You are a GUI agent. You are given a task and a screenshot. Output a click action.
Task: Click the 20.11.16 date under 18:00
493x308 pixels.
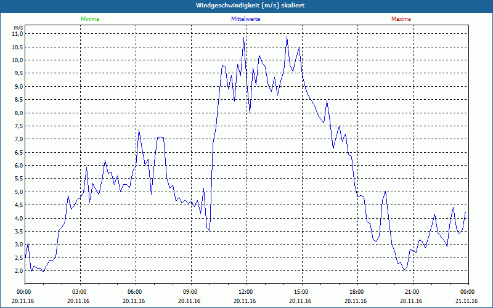(x=356, y=301)
